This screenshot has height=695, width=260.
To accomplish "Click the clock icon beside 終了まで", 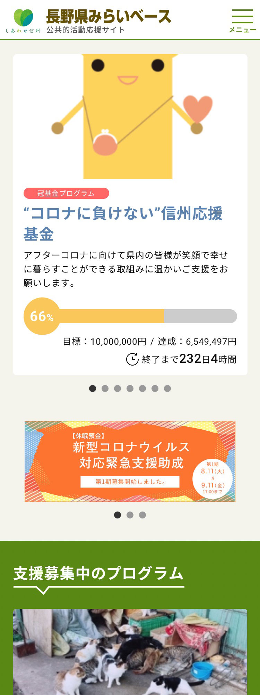I will click(132, 359).
